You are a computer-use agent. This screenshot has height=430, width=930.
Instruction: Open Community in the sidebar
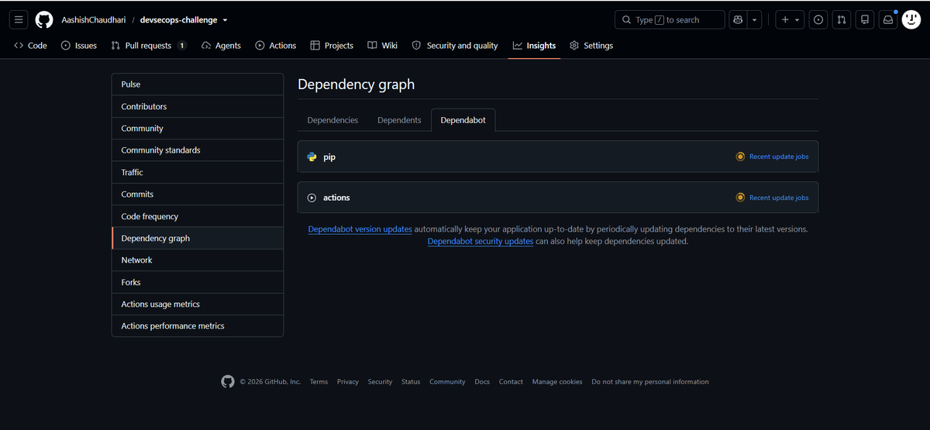198,129
